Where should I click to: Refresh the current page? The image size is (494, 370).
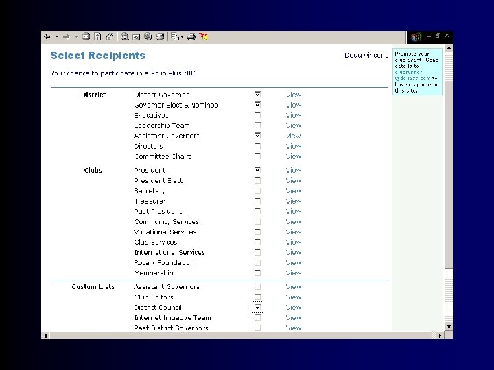click(97, 37)
